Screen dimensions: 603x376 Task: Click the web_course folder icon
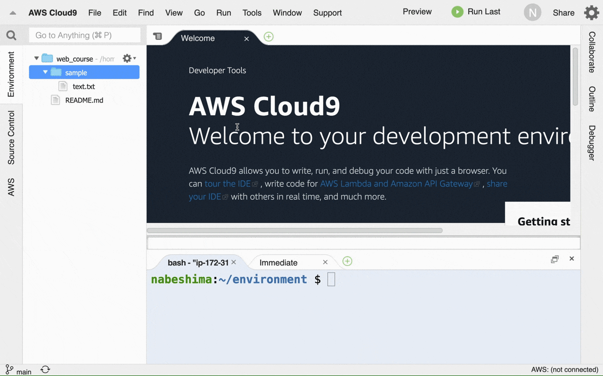pos(47,58)
